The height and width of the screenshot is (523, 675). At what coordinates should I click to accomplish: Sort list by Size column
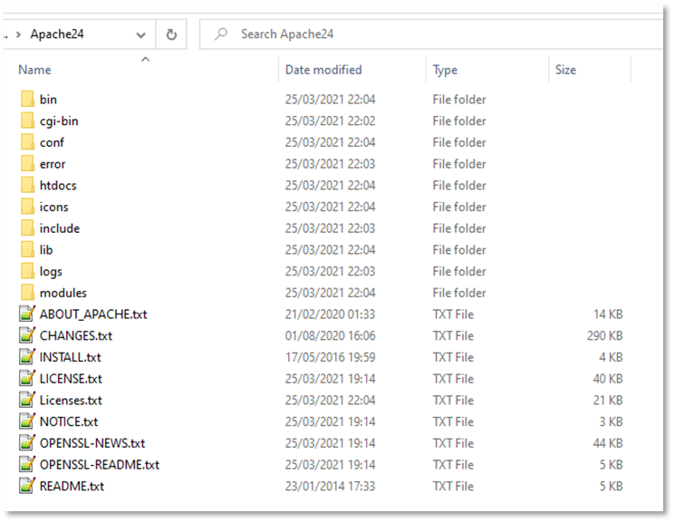point(565,70)
